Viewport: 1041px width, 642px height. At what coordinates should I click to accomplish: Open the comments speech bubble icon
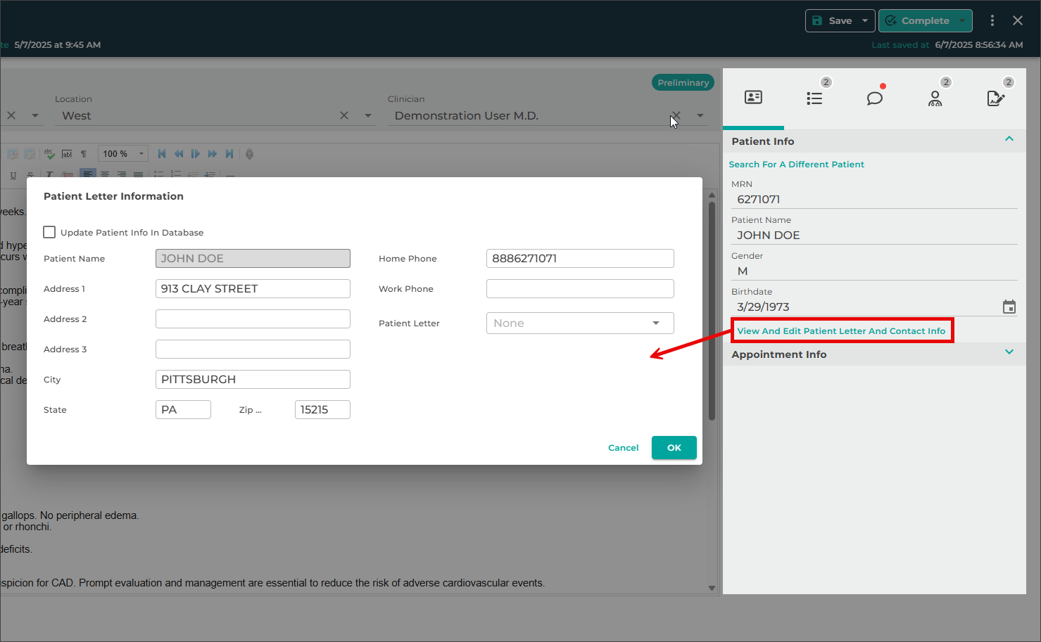point(874,98)
